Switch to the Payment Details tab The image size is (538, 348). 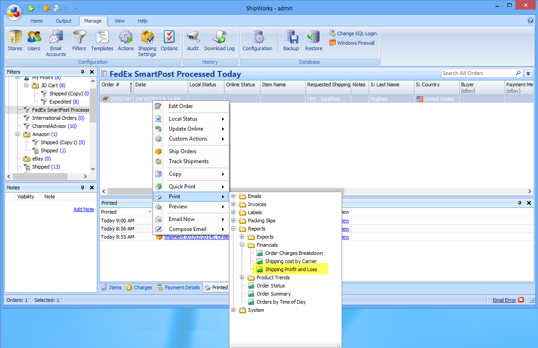click(x=178, y=287)
